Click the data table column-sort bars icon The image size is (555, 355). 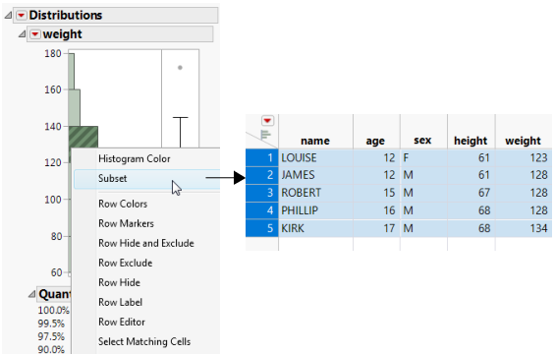pos(265,135)
